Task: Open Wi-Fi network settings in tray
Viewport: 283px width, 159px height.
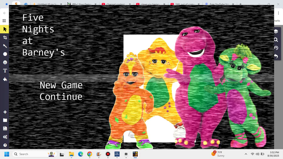Action: (x=252, y=154)
